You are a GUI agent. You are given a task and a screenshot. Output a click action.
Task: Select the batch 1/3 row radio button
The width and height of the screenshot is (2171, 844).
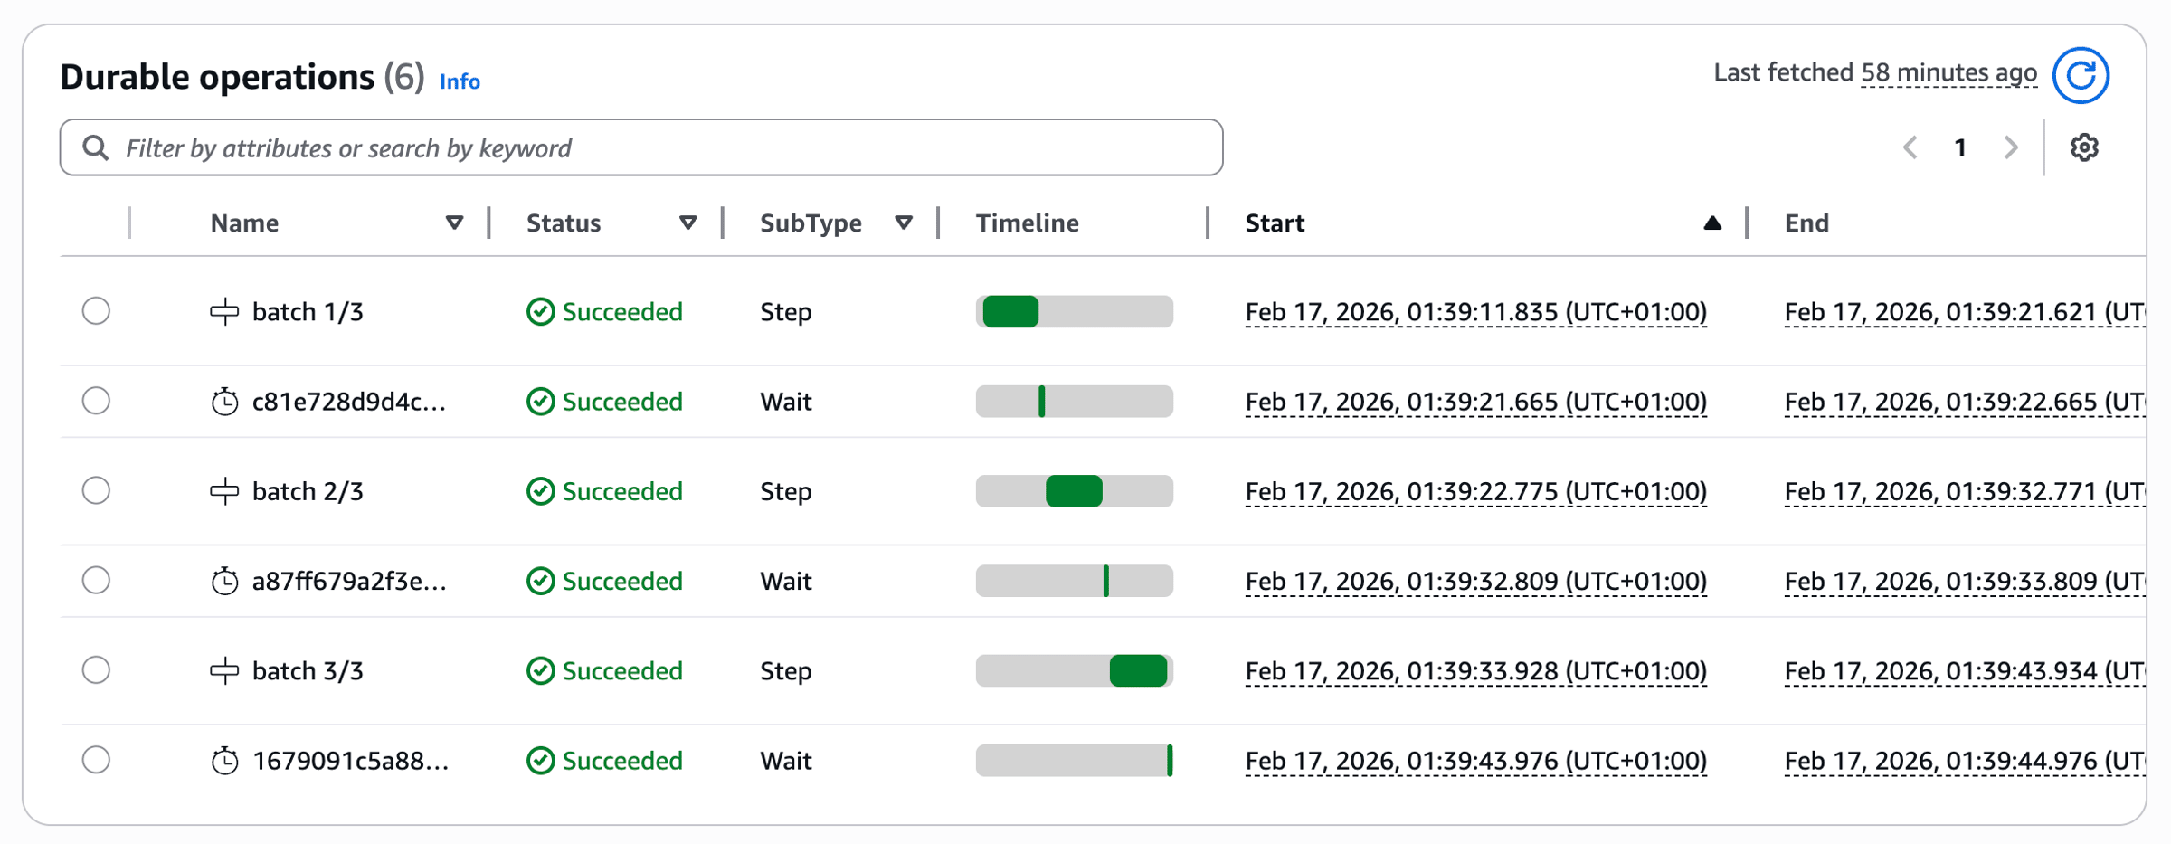(x=96, y=311)
